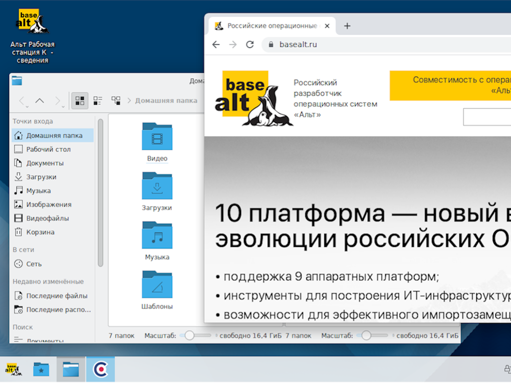The width and height of the screenshot is (511, 383).
Task: Open Последние файлы in places sidebar
Action: (53, 296)
